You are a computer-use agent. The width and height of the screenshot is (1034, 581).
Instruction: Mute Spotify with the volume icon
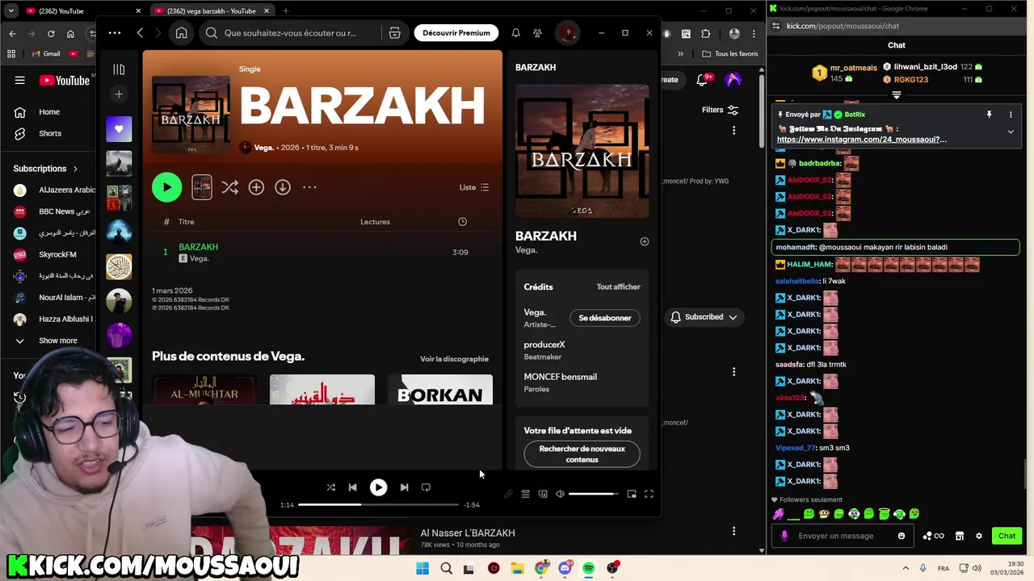(x=560, y=494)
